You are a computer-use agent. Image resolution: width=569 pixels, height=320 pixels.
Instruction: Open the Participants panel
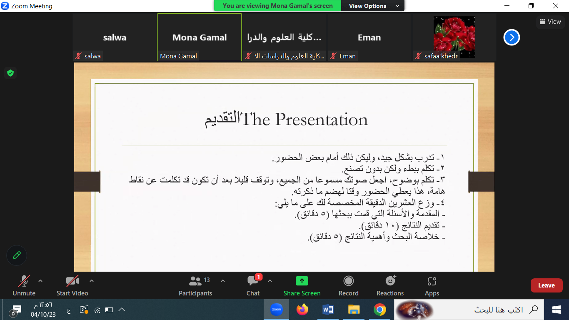coord(195,286)
